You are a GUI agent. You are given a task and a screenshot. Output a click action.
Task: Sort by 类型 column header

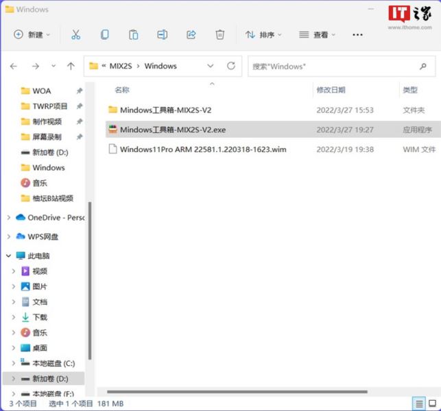410,90
